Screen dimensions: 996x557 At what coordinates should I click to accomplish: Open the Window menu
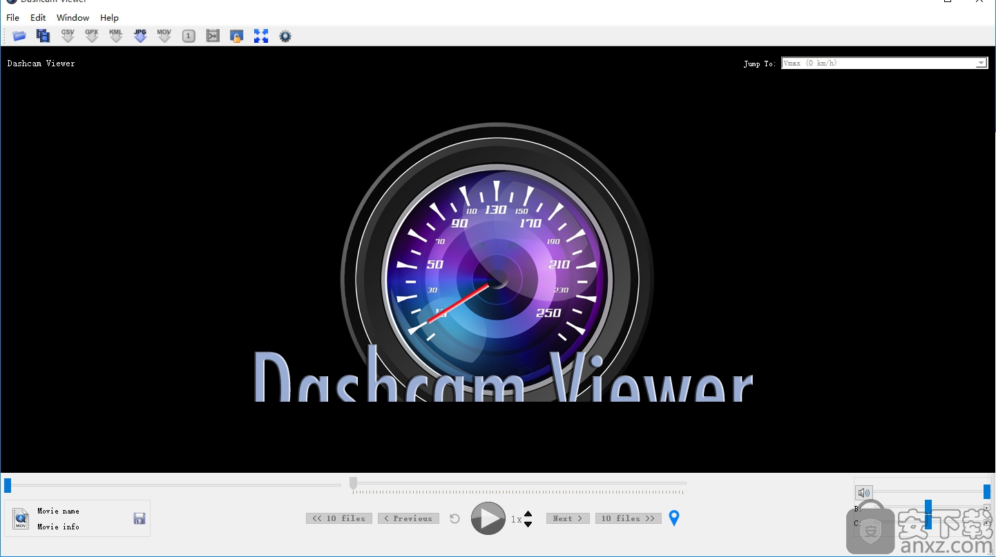(x=73, y=17)
